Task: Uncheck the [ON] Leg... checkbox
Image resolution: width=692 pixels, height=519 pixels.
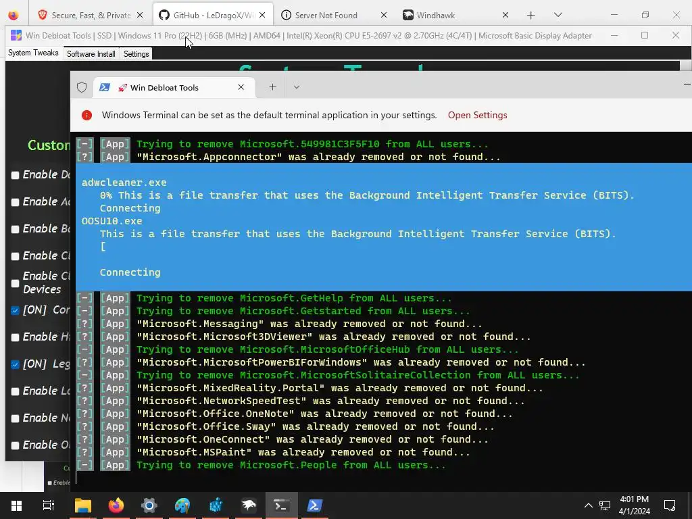Action: [16, 364]
